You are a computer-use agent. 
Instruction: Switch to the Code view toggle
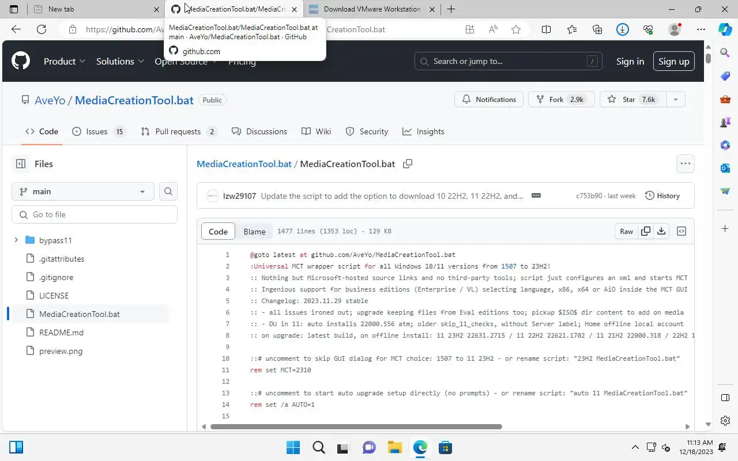pyautogui.click(x=218, y=231)
